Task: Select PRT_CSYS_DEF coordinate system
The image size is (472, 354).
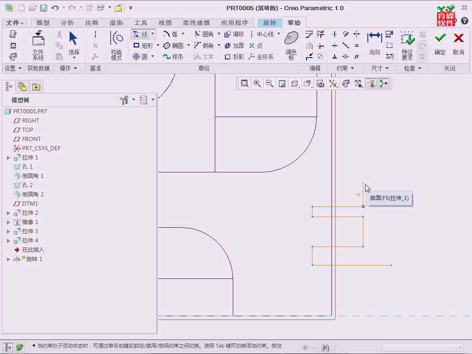Action: (37, 148)
